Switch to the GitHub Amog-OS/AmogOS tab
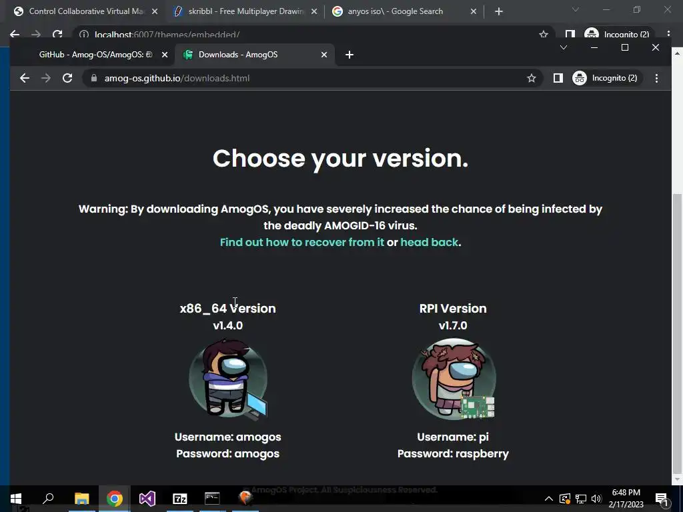Screen dimensions: 683x512 click(x=96, y=55)
